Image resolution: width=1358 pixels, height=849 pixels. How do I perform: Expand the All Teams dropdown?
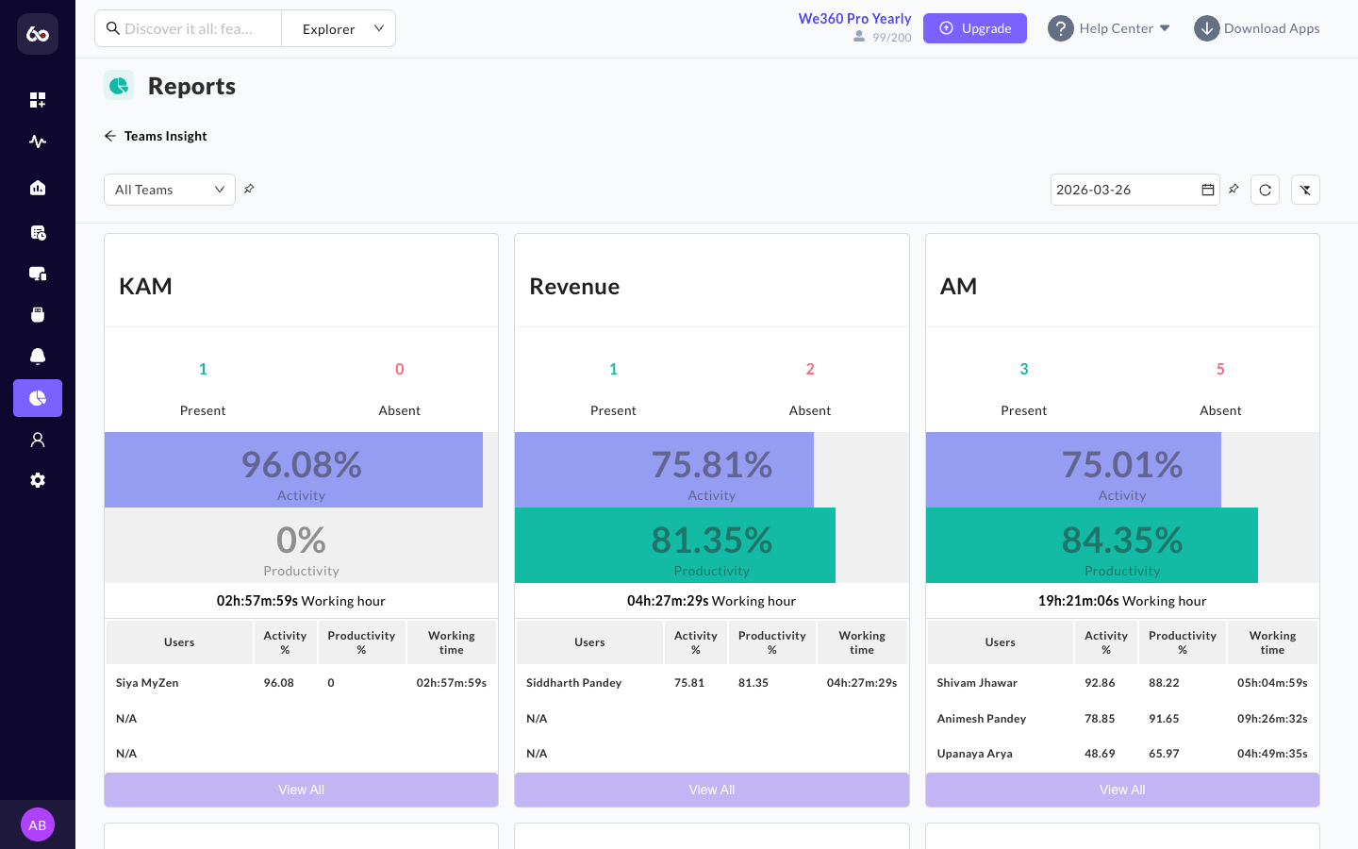[170, 190]
